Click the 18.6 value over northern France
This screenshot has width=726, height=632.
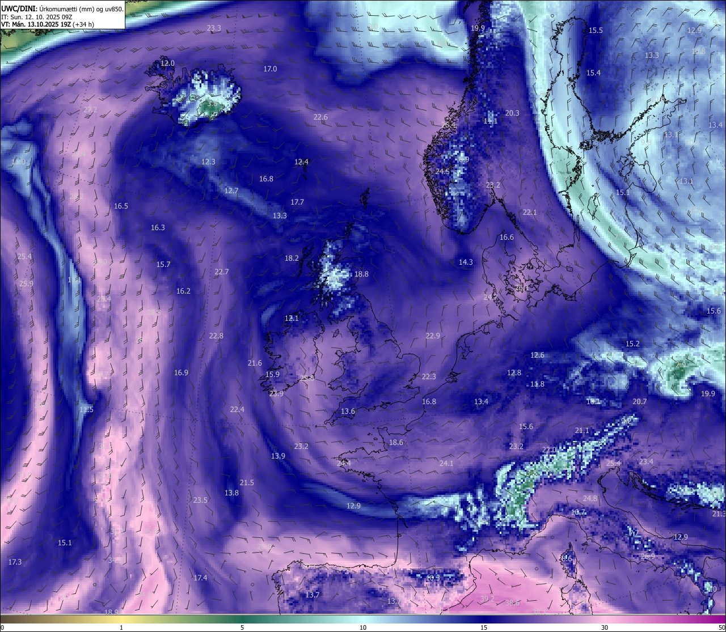point(396,443)
